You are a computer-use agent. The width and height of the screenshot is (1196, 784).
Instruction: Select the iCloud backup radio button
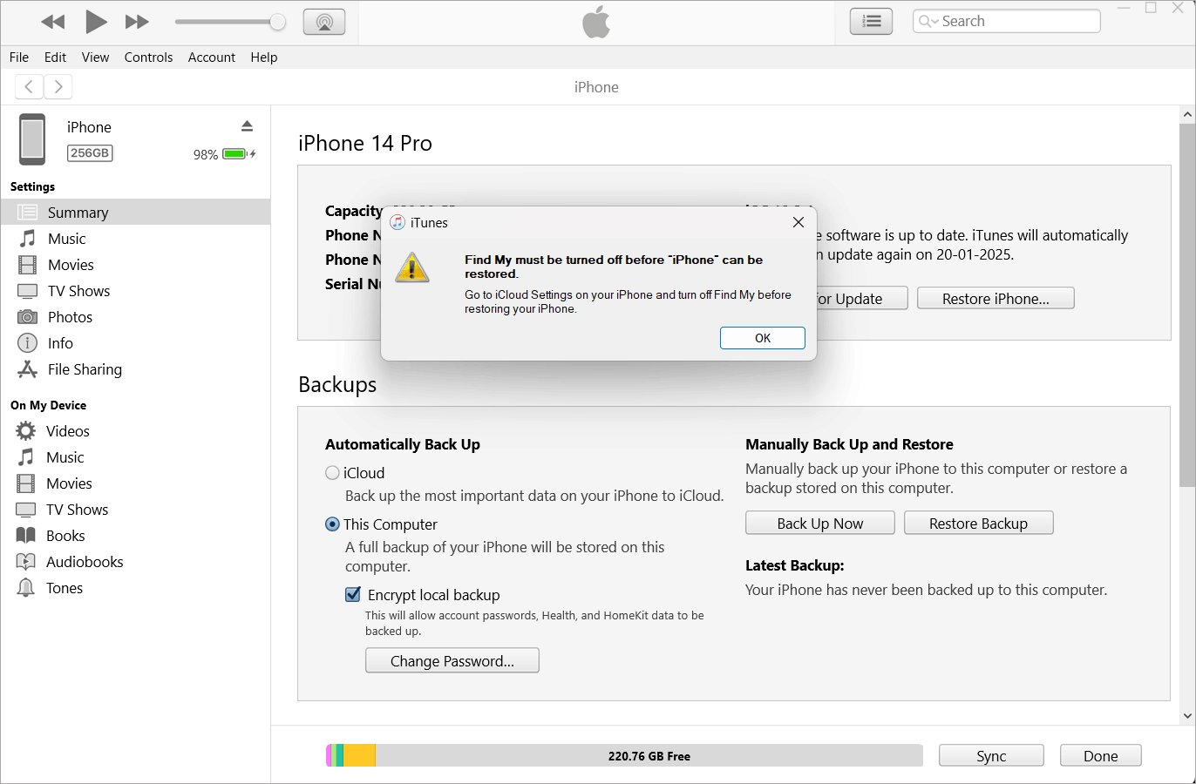[332, 473]
